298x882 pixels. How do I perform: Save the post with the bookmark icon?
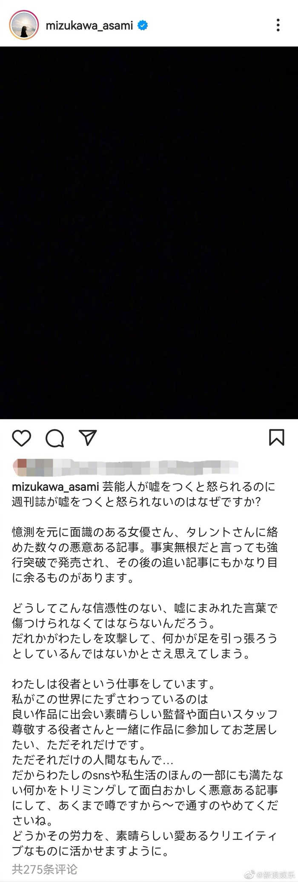[277, 437]
